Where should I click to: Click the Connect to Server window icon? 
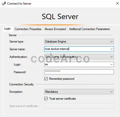click(4, 3)
